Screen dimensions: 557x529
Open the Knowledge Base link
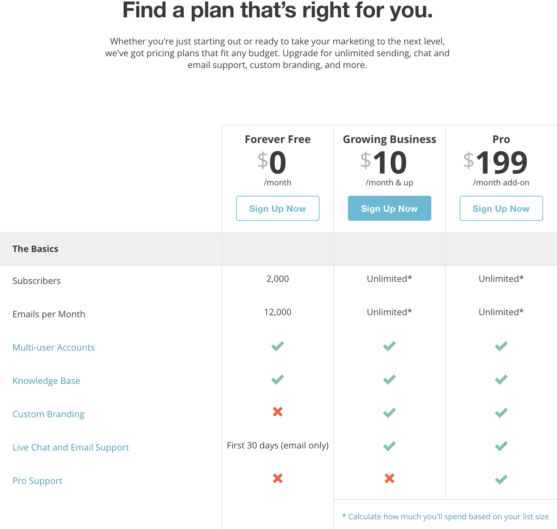pos(46,381)
